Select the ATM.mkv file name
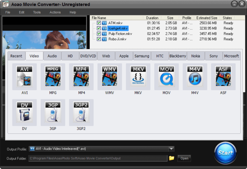The image size is (247, 169). 116,23
